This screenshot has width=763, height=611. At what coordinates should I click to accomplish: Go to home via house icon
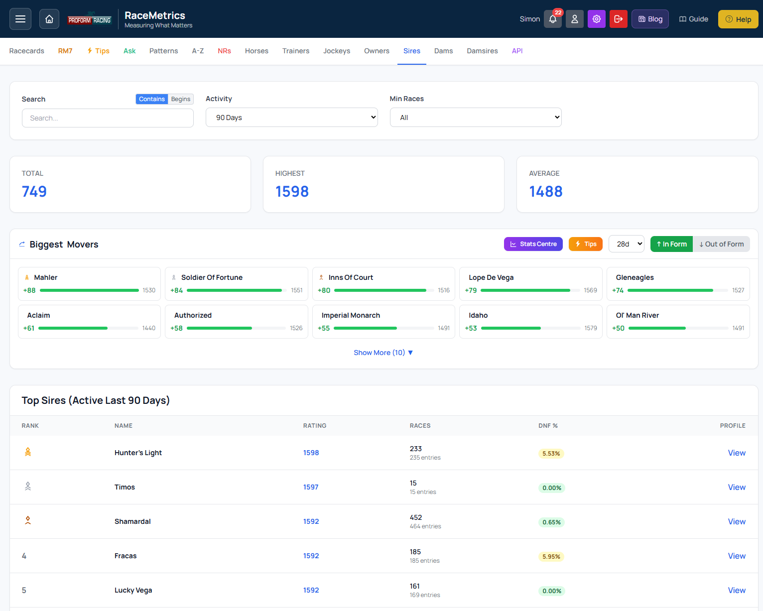pos(49,19)
